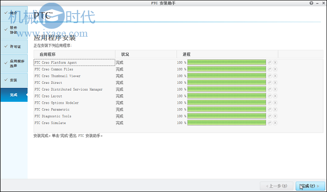The height and width of the screenshot is (192, 327).
Task: Click the retry icon for PTC Creo Layout
Action: coord(270,96)
